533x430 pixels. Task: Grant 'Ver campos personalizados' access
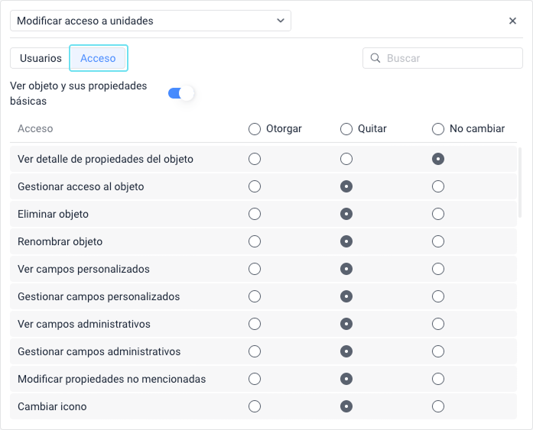pyautogui.click(x=255, y=269)
